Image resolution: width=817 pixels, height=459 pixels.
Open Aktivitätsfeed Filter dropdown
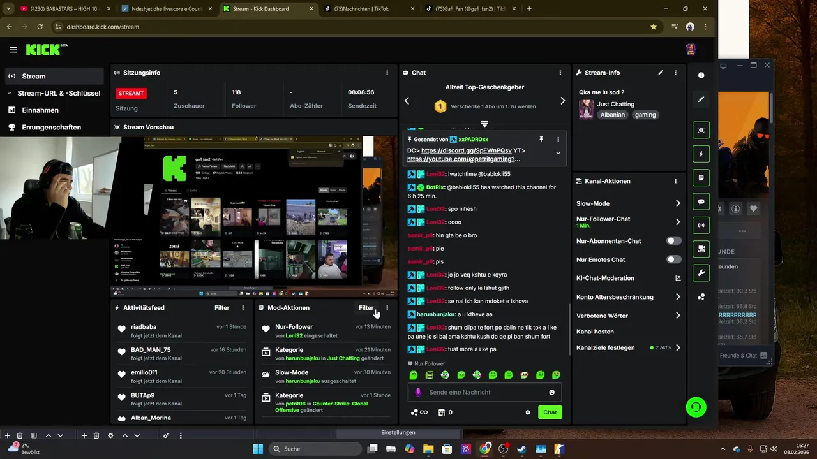[x=221, y=307]
